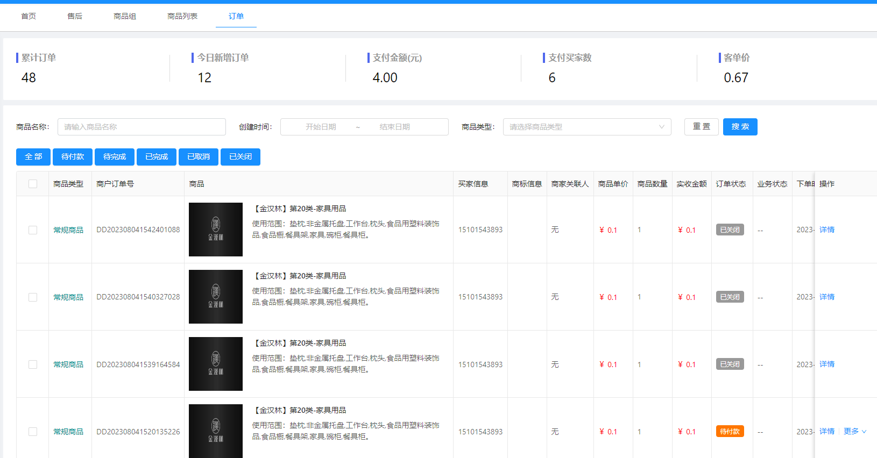This screenshot has height=458, width=877.
Task: Click order number DD202308041539164584
Action: tap(138, 364)
